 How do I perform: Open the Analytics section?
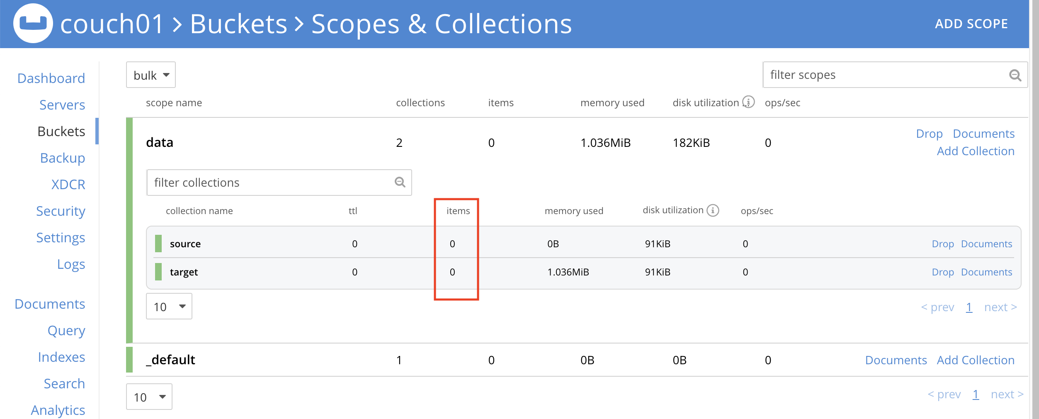pos(58,410)
